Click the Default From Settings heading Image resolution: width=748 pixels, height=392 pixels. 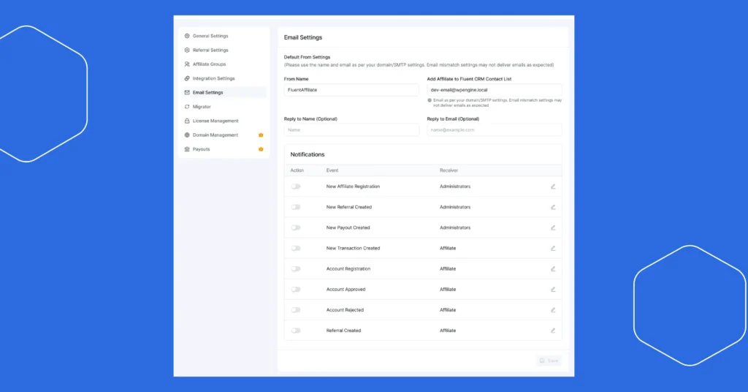308,57
